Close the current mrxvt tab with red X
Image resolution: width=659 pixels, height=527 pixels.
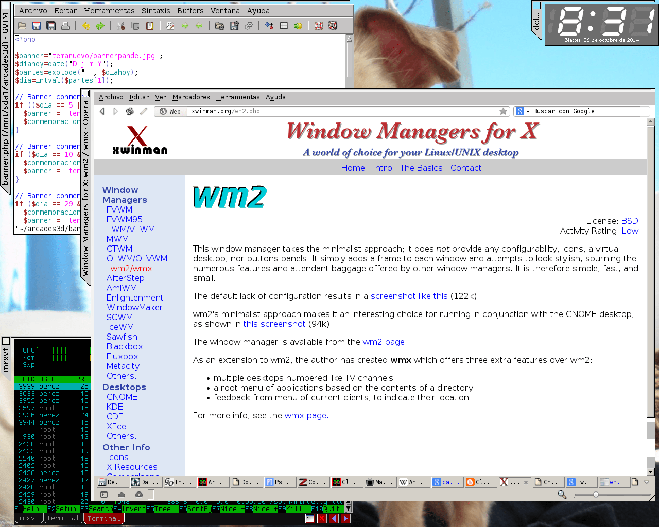coord(322,518)
